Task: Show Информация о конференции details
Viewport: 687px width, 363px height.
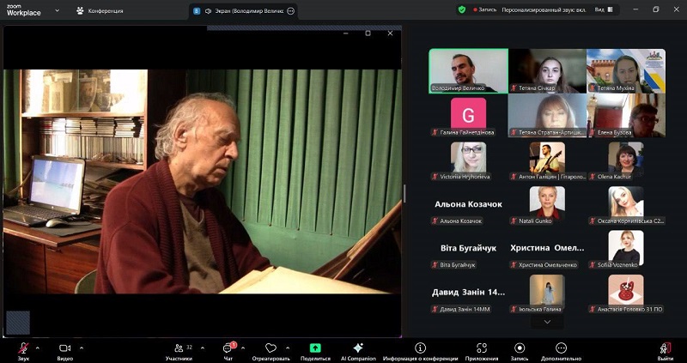Action: (420, 348)
